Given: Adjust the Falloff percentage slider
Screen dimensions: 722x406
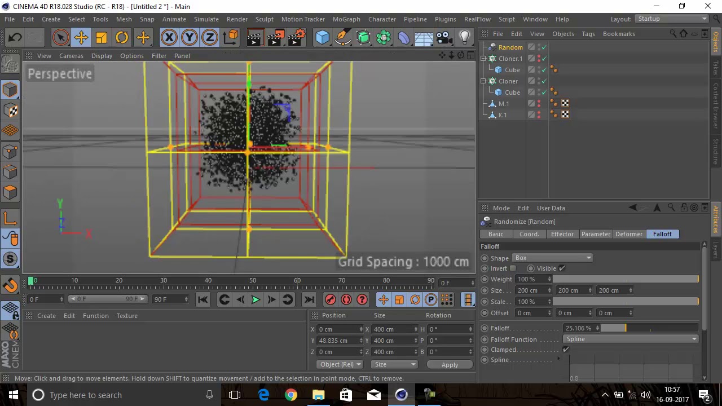Looking at the screenshot, I should click(x=649, y=328).
